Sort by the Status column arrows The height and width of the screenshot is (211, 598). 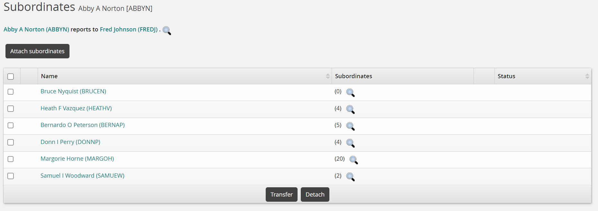click(x=587, y=76)
